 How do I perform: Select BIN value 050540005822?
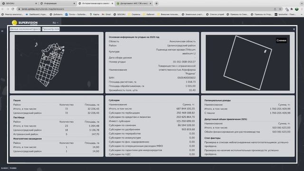(186, 77)
